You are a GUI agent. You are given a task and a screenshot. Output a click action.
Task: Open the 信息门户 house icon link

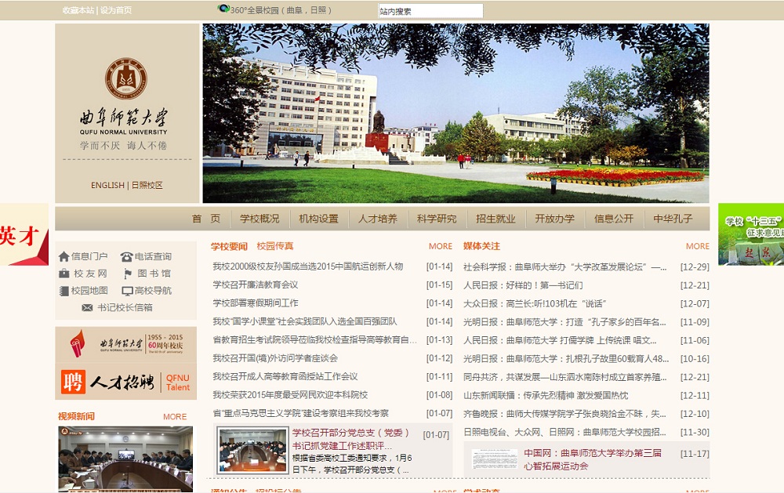point(64,256)
